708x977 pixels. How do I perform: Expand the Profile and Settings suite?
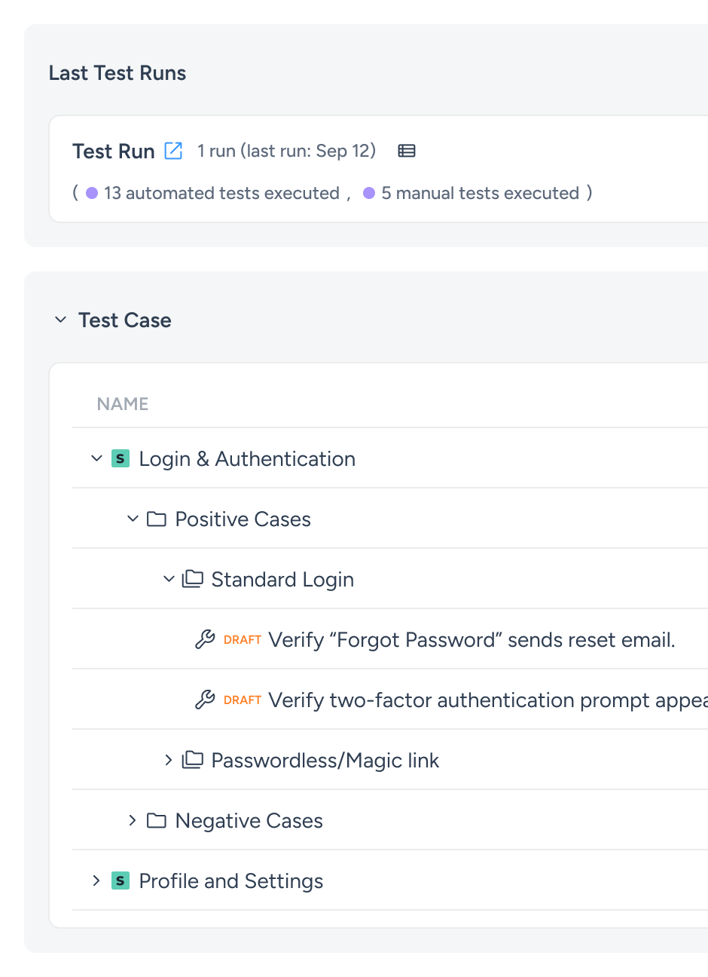pyautogui.click(x=96, y=881)
